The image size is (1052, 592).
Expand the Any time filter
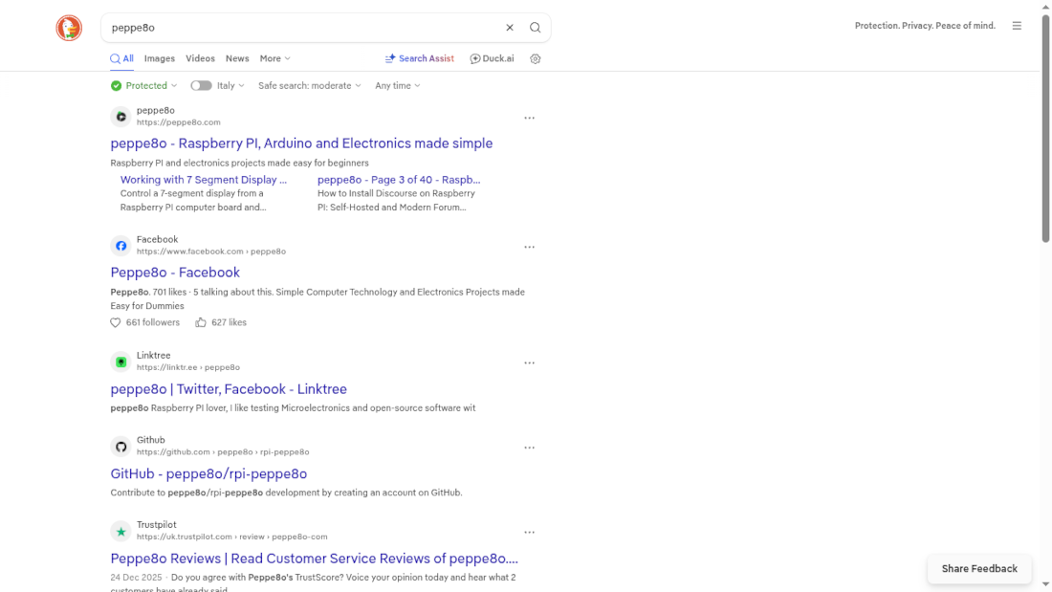pyautogui.click(x=396, y=85)
